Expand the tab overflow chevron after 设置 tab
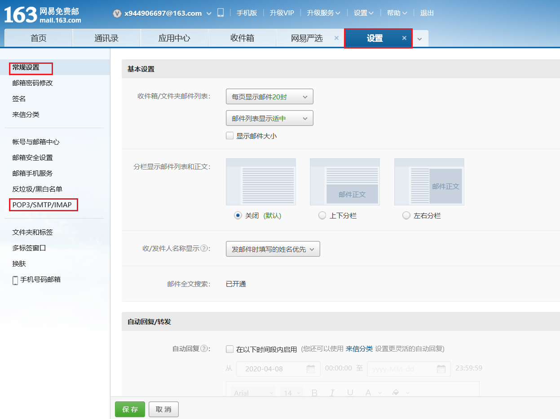Image resolution: width=560 pixels, height=419 pixels. (x=419, y=39)
